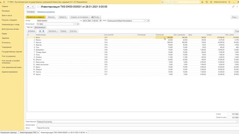
Task: Open the Еще menu in document toolbar
Action: point(235,17)
